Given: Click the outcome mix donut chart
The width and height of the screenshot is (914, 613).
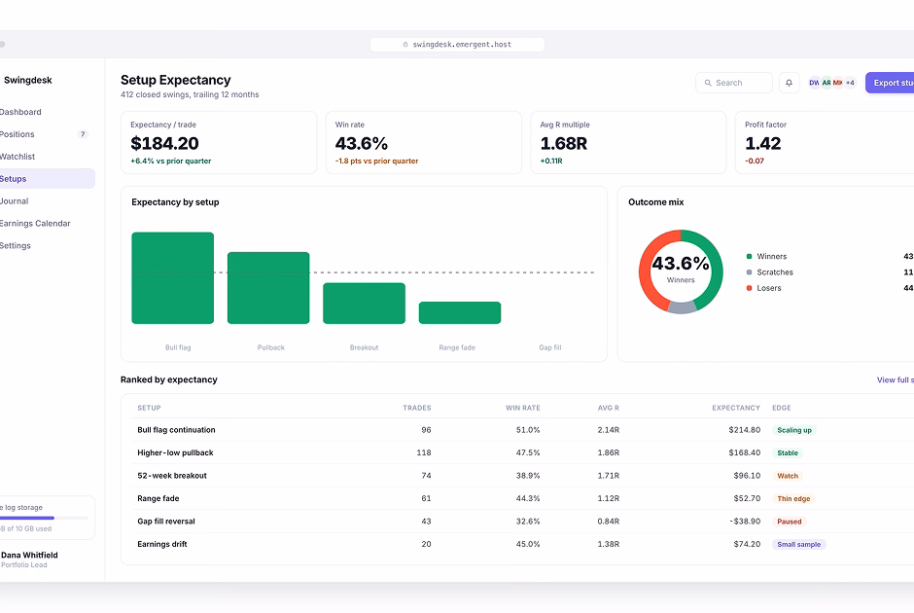Looking at the screenshot, I should tap(681, 271).
